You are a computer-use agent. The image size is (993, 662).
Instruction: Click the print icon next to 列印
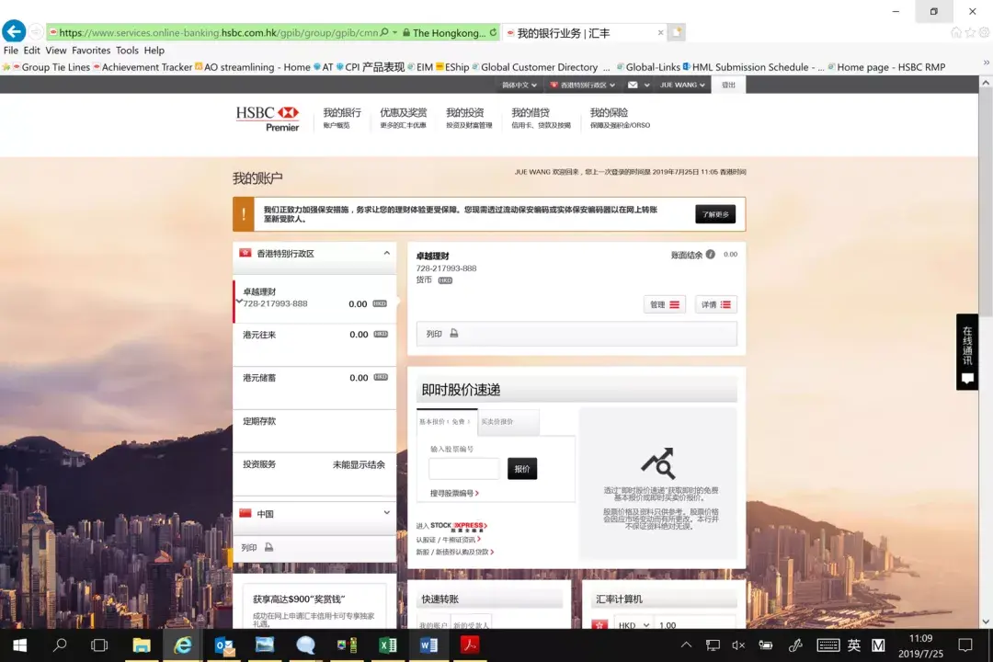pyautogui.click(x=453, y=333)
